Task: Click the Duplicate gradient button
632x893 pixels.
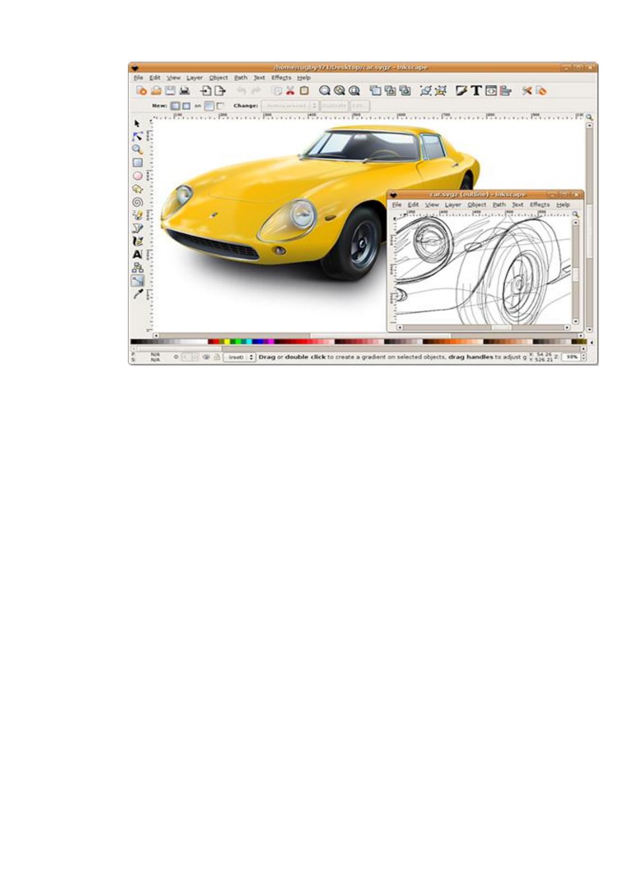Action: 334,106
